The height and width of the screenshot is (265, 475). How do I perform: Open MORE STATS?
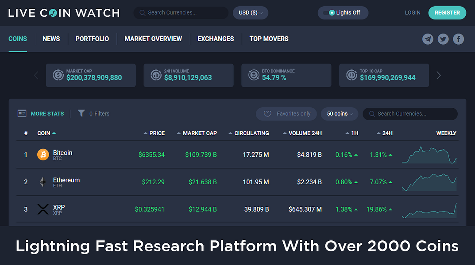coord(47,114)
